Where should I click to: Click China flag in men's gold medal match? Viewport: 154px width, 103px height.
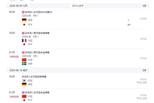click(x=24, y=60)
